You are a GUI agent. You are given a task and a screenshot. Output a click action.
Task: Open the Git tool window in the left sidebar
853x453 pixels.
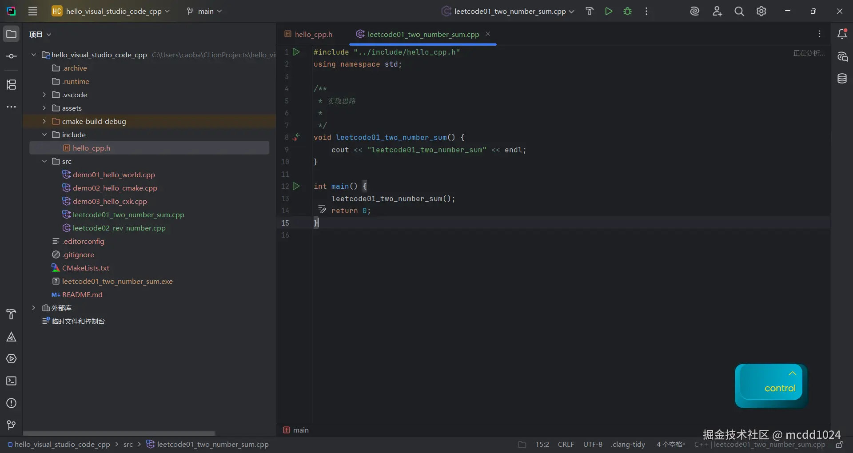(12, 425)
